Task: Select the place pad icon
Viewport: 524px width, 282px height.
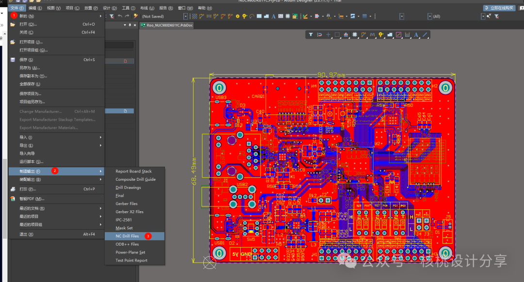Action: tap(238, 16)
